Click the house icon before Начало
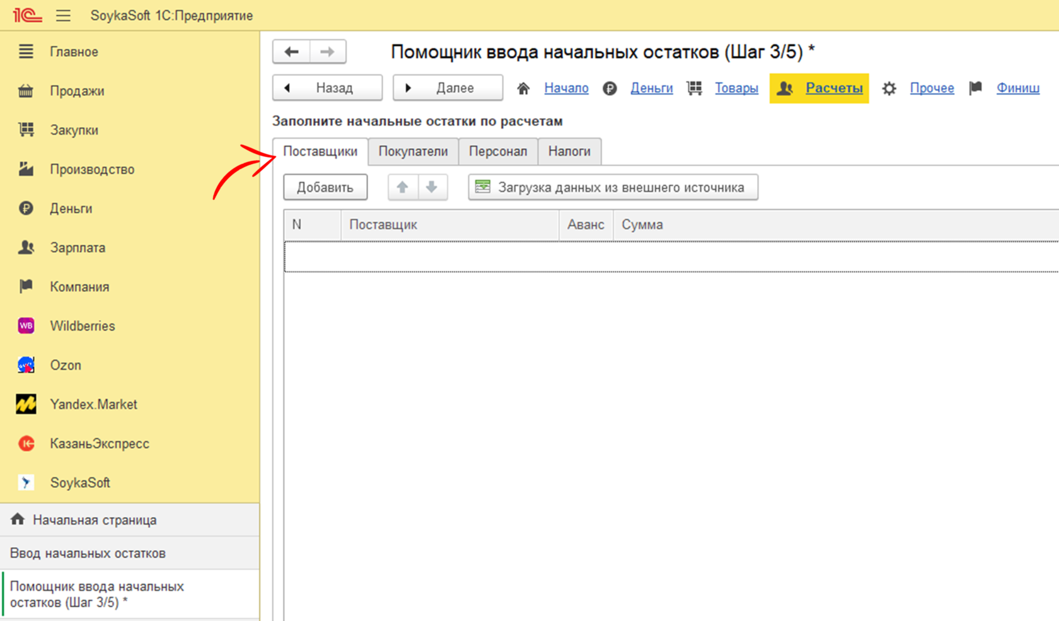Screen dimensions: 1059x621 pyautogui.click(x=523, y=88)
